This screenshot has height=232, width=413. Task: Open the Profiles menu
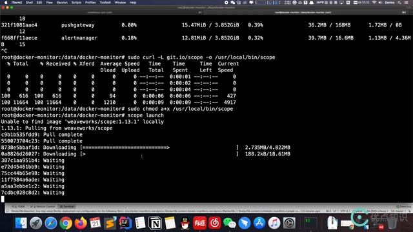(90, 3)
